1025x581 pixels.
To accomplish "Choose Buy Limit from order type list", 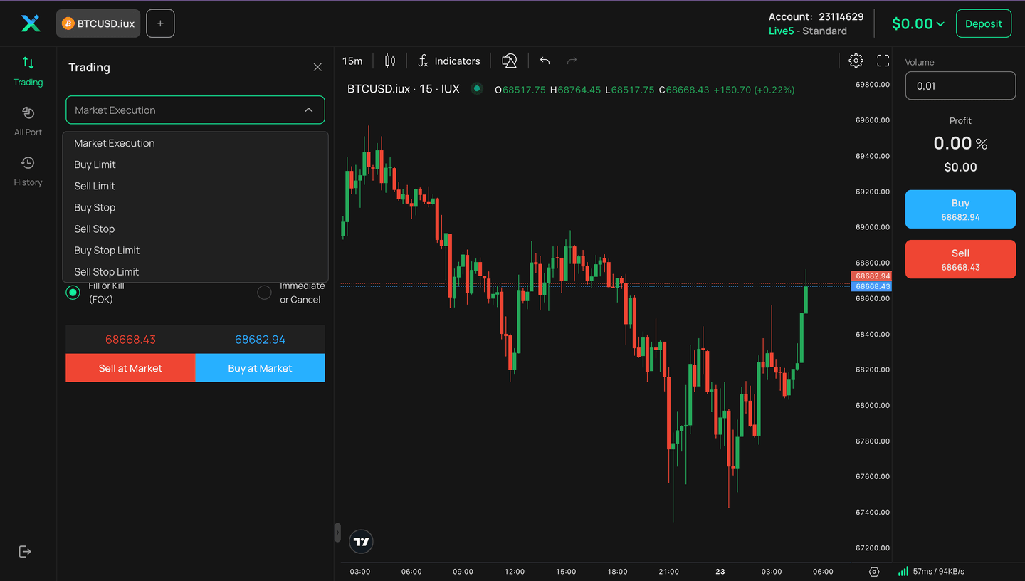I will pyautogui.click(x=95, y=164).
